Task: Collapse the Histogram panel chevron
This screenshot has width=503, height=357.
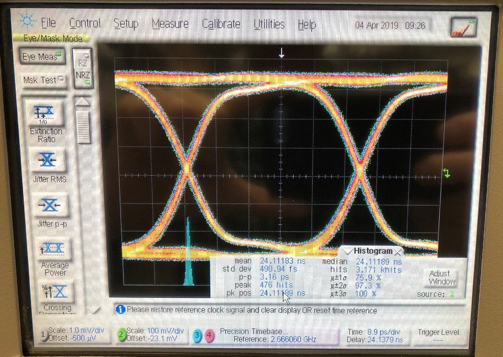Action: (347, 251)
